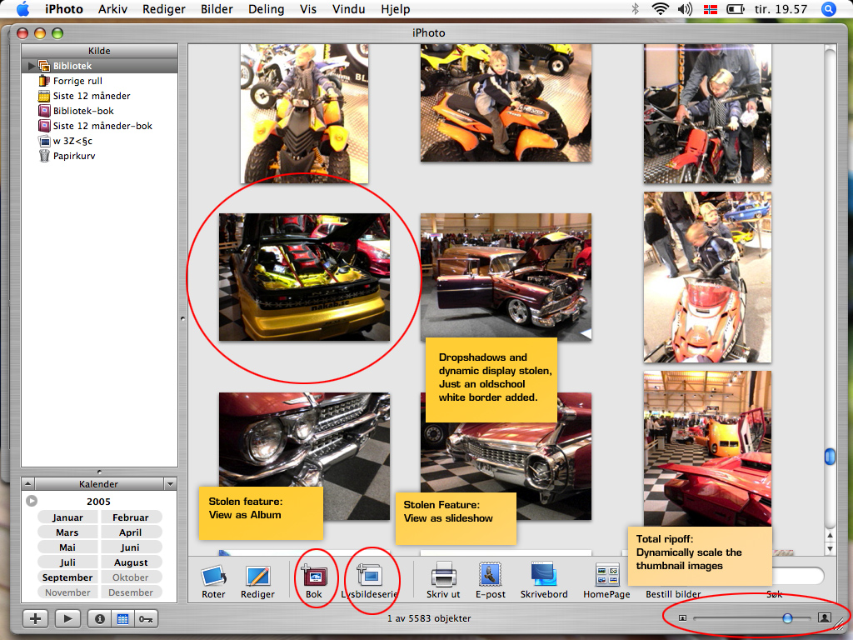This screenshot has height=640, width=853.
Task: Start slideshow with the play button
Action: point(67,619)
